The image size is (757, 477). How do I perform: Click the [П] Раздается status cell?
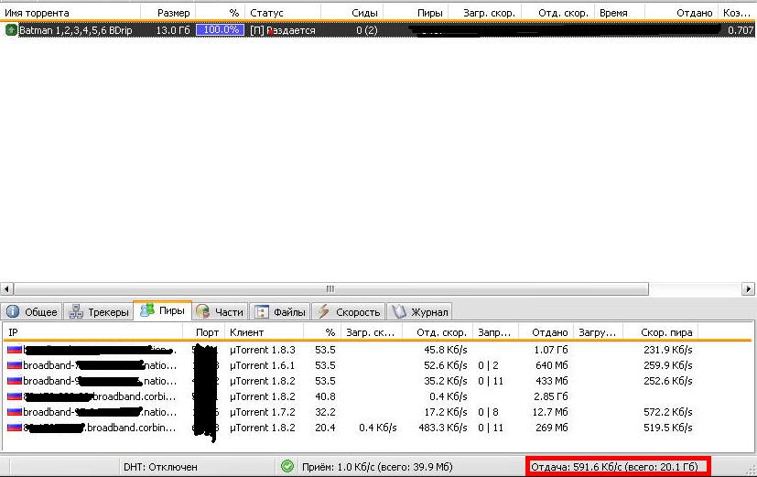(283, 30)
